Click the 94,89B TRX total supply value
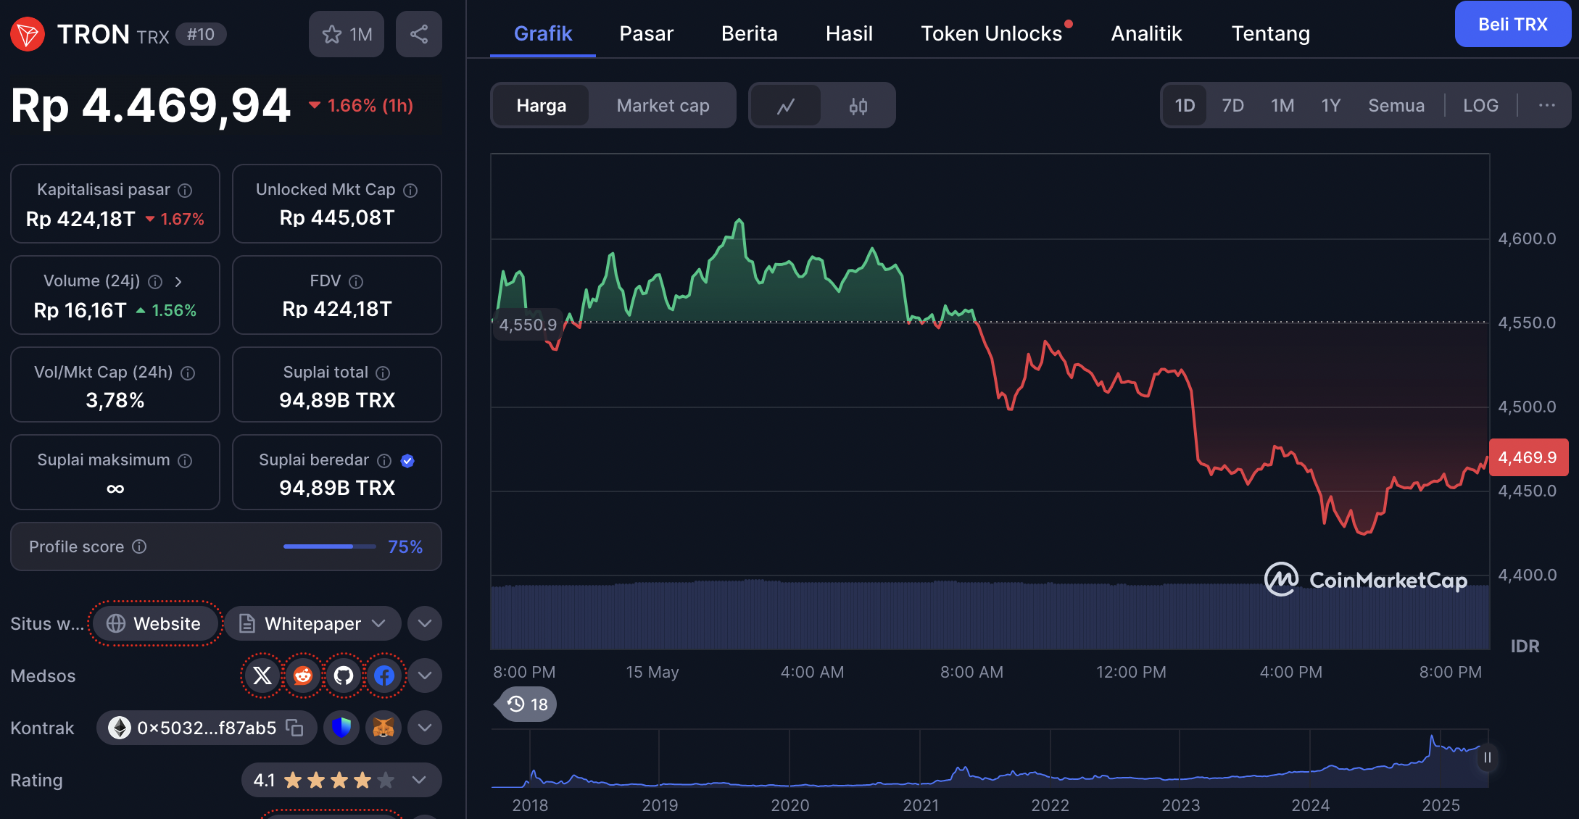Screen dimensions: 1579x819 point(337,400)
